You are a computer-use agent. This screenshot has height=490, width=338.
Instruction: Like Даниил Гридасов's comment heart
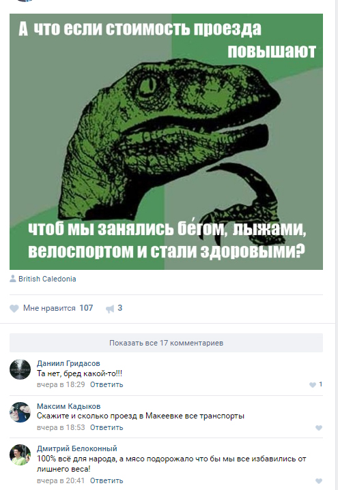click(312, 384)
